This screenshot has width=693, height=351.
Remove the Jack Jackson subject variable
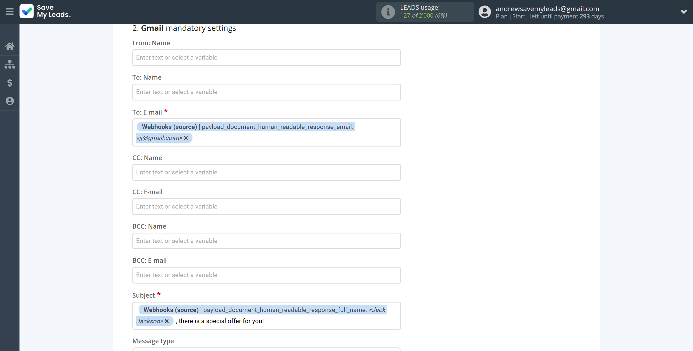pos(167,321)
